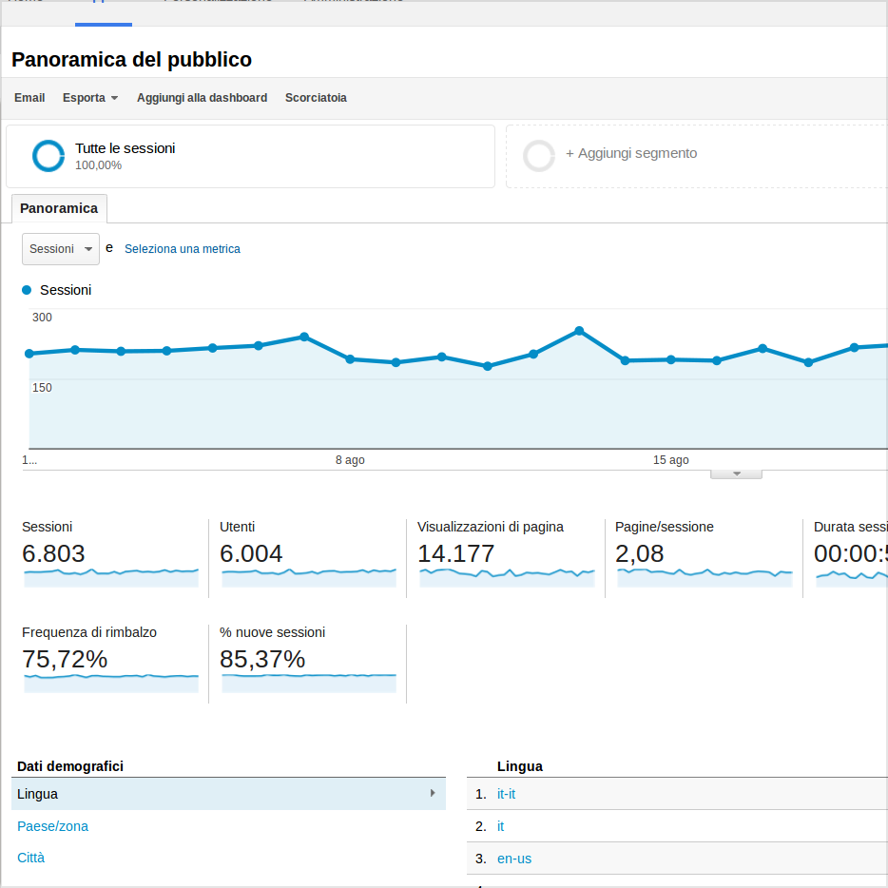
Task: Select the Tutte le sessioni segment
Action: pyautogui.click(x=250, y=156)
